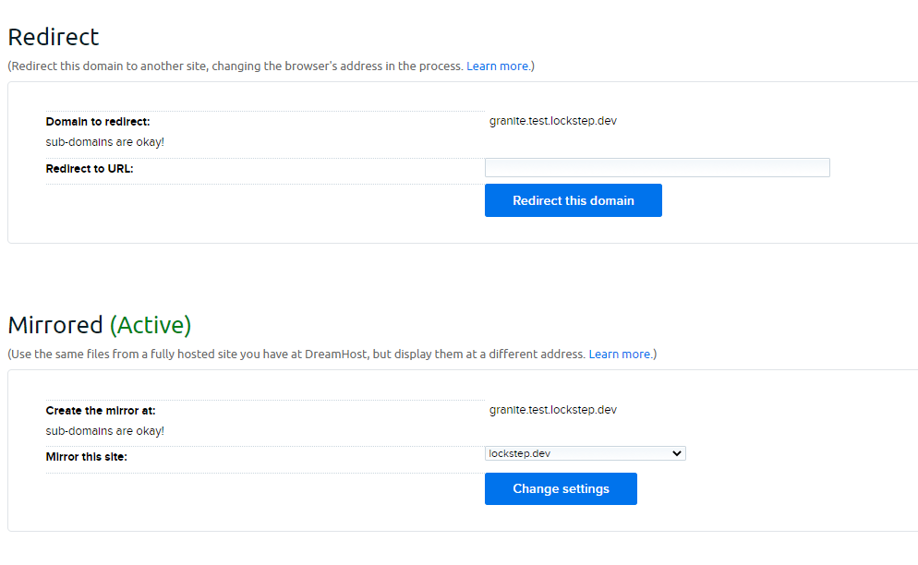Click the green (Active) status text

150,325
